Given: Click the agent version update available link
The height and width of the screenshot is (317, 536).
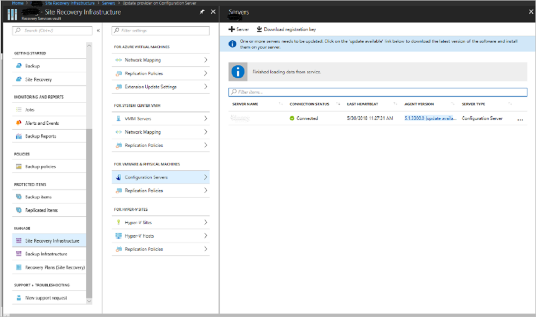Looking at the screenshot, I should click(x=430, y=118).
